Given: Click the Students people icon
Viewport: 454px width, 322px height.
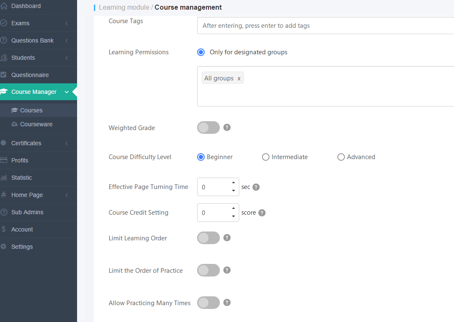Looking at the screenshot, I should coord(3,58).
